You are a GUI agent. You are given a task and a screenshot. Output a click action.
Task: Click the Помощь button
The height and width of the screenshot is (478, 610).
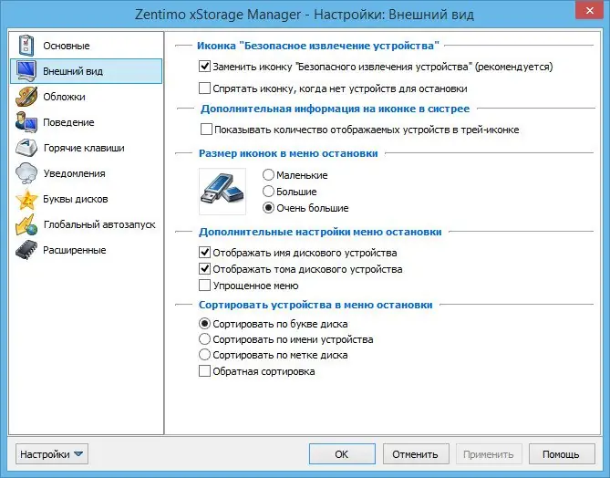(561, 453)
